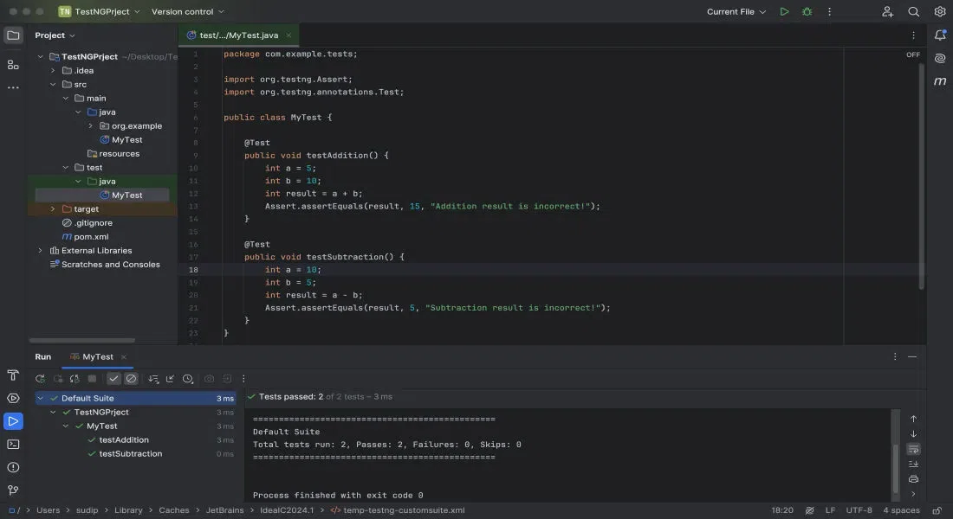Toggle soft-wrap in the console
This screenshot has width=953, height=519.
pos(913,449)
